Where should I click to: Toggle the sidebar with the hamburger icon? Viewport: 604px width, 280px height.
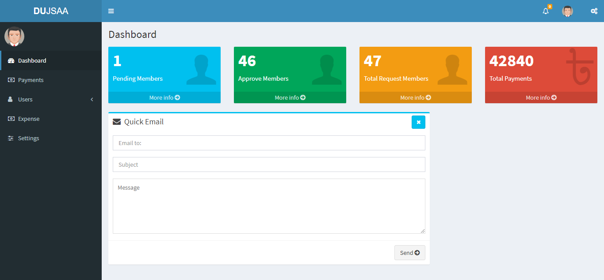(111, 11)
